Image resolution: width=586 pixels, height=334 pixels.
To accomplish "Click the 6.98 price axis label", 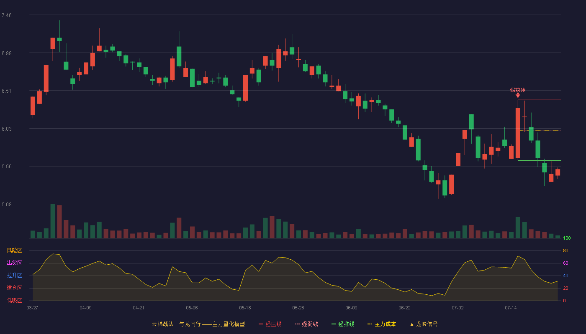I will (7, 53).
